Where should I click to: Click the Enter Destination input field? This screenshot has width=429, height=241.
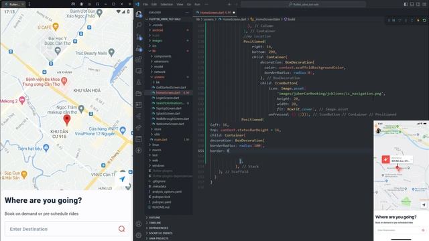(67, 229)
